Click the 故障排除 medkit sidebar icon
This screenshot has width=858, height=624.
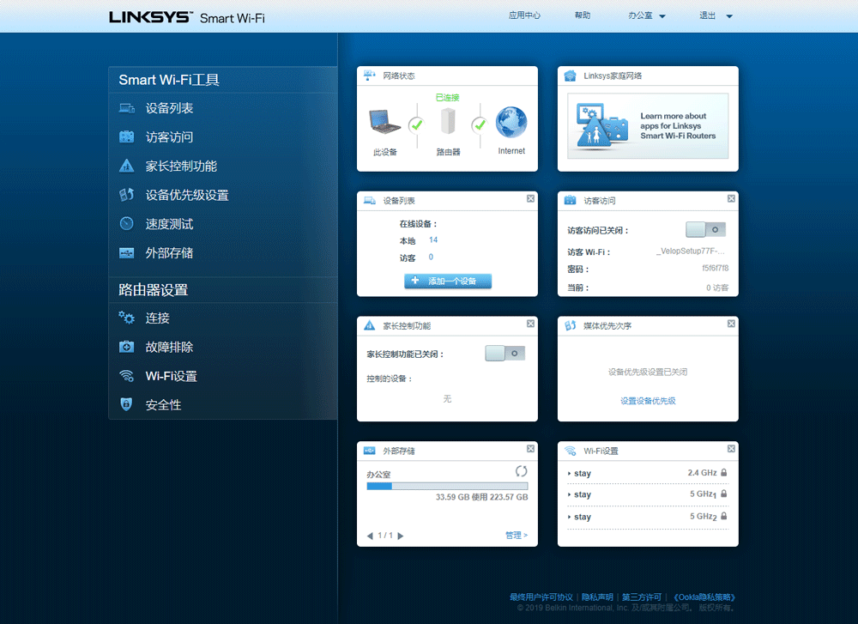click(x=126, y=347)
